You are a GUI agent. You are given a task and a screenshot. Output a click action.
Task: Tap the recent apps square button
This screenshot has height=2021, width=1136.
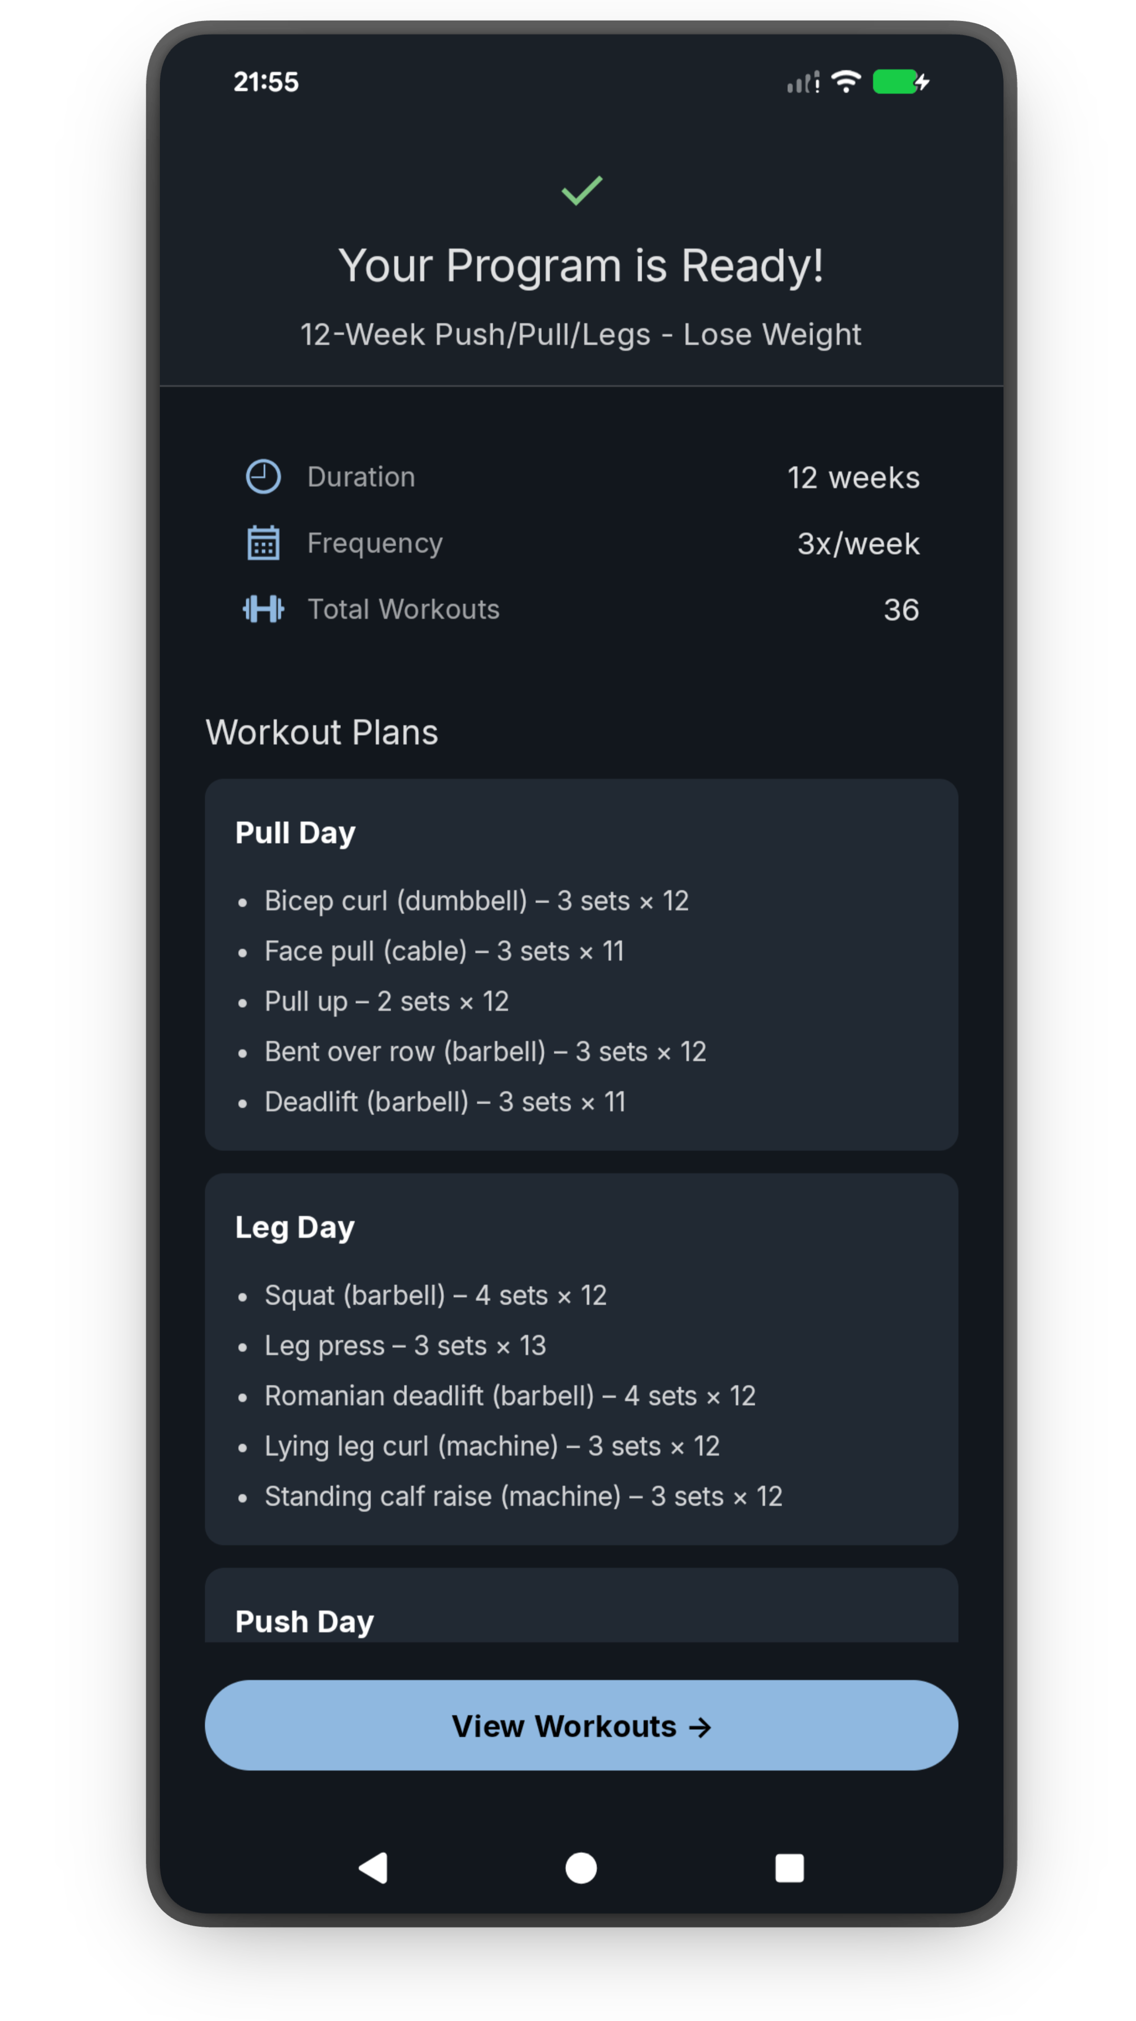789,1869
